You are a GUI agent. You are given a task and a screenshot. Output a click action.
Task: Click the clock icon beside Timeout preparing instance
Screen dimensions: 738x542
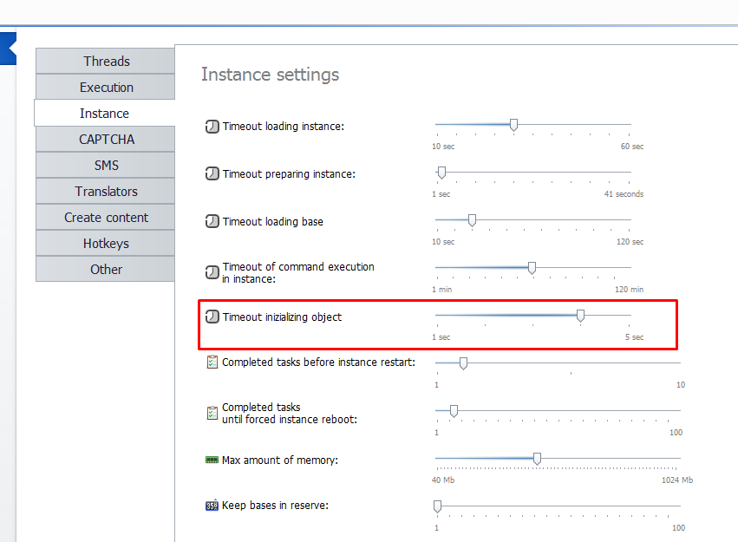pos(212,174)
